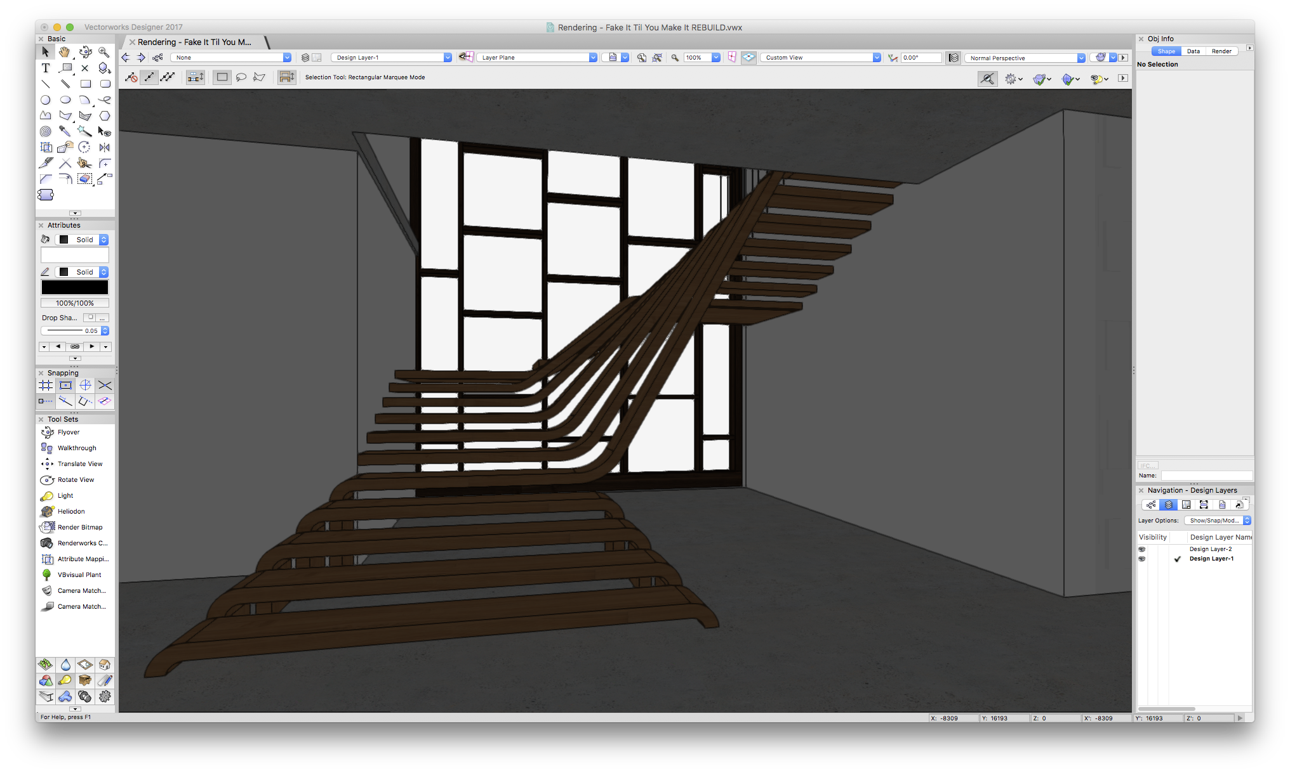The height and width of the screenshot is (773, 1290).
Task: Toggle Design Layer-2 visibility eye
Action: (x=1142, y=549)
